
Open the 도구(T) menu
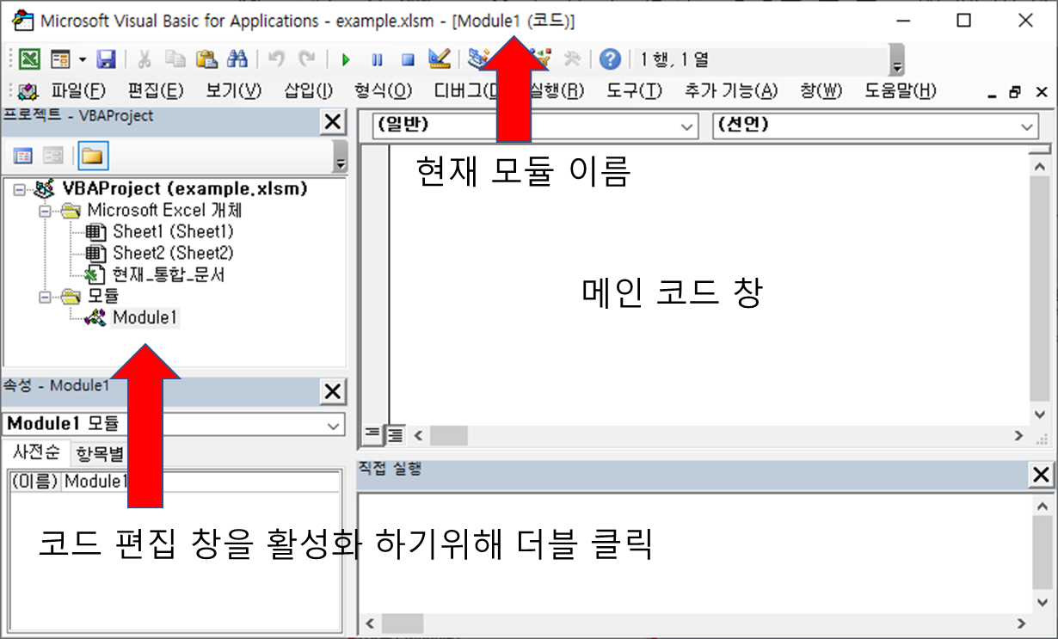coord(635,91)
